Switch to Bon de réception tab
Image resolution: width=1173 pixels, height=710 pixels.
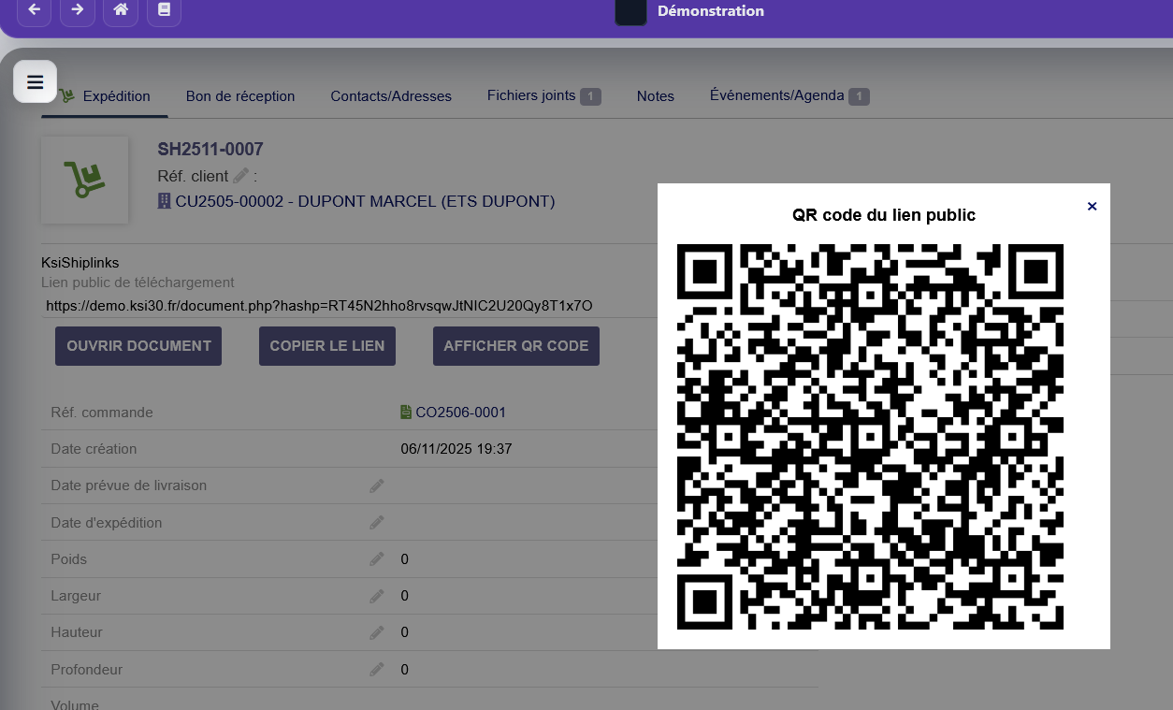[240, 96]
